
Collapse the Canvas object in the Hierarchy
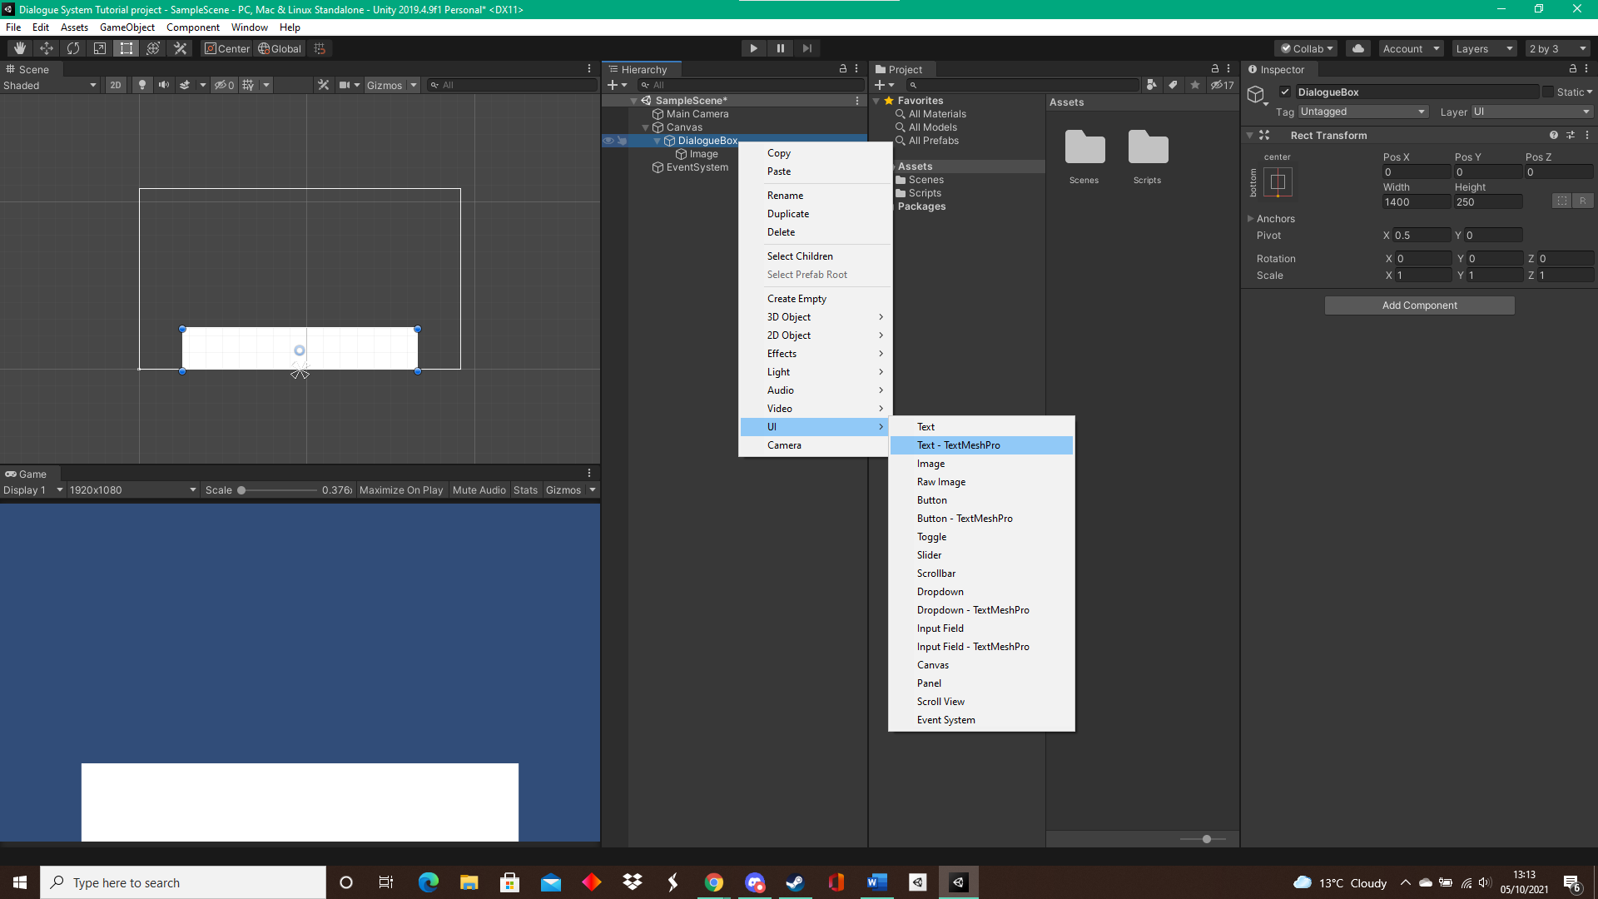tap(647, 127)
